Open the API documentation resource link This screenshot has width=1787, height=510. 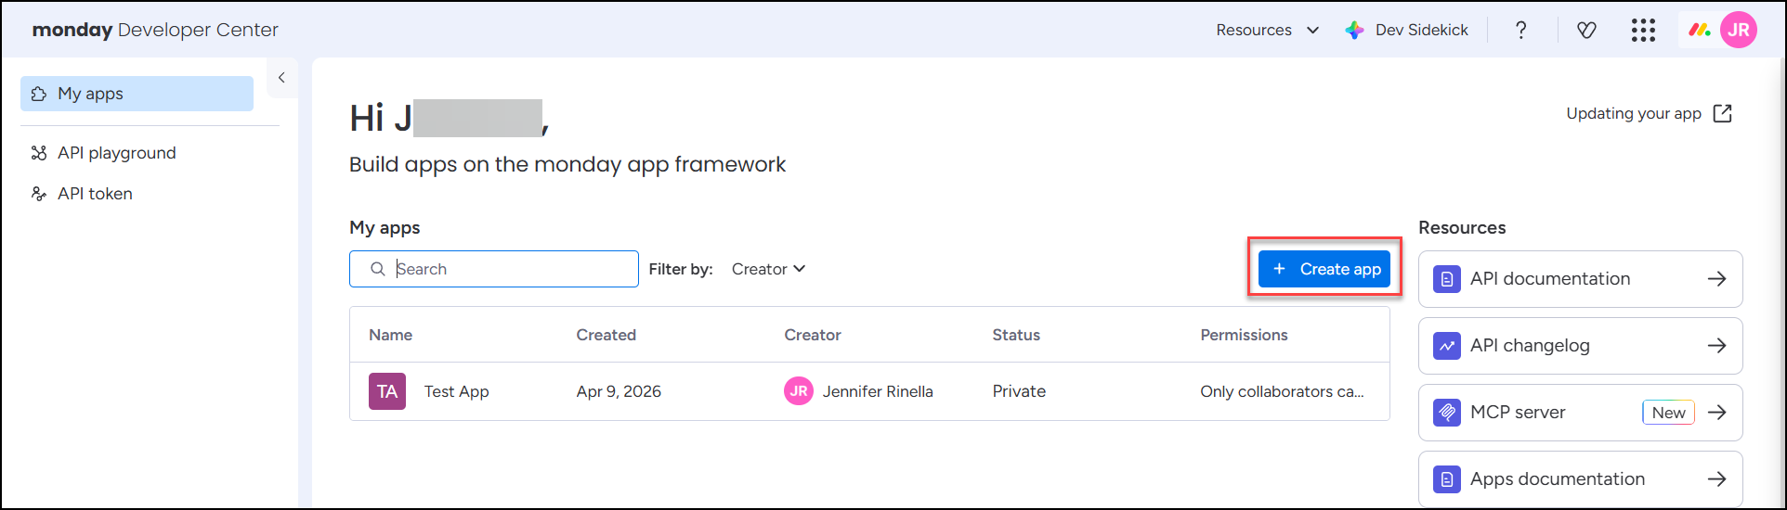click(1581, 279)
